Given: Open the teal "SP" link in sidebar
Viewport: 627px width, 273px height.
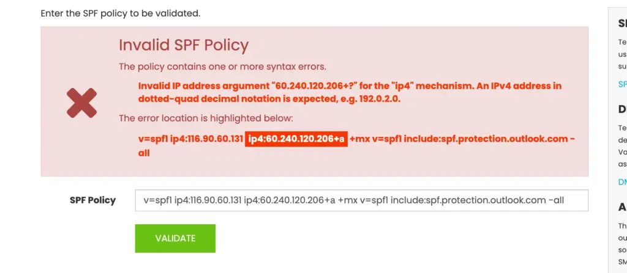Looking at the screenshot, I should point(622,84).
